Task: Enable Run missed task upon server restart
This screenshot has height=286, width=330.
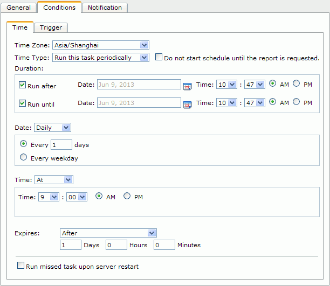Action: click(x=20, y=266)
